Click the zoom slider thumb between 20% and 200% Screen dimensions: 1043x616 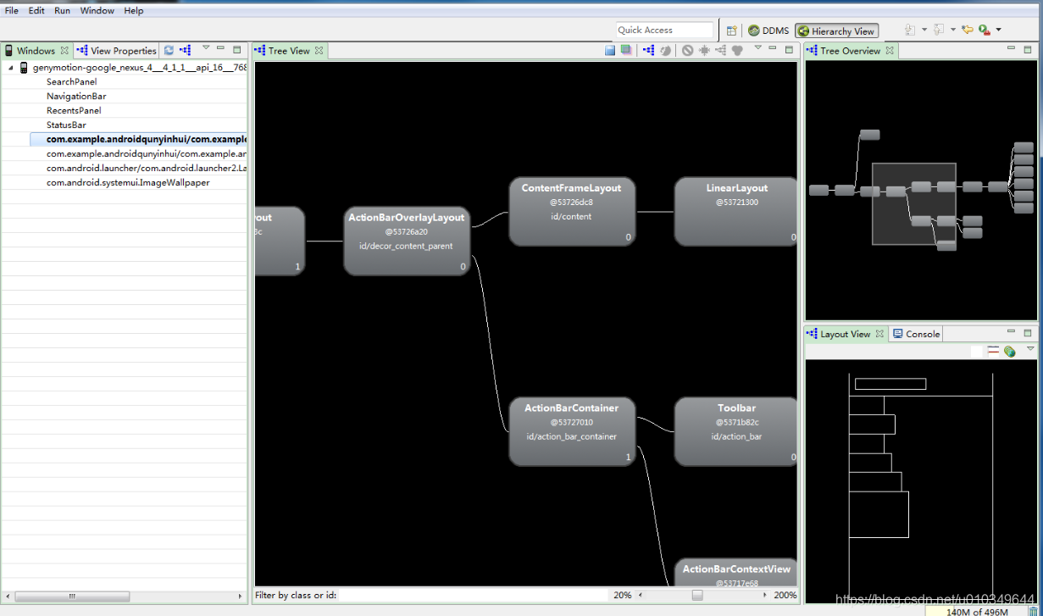(696, 596)
